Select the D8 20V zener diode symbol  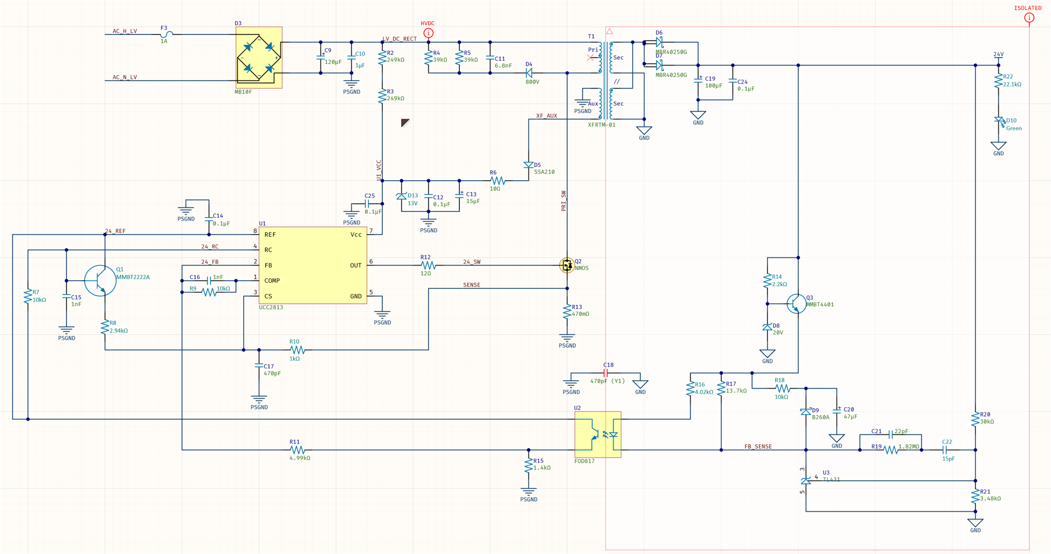767,327
